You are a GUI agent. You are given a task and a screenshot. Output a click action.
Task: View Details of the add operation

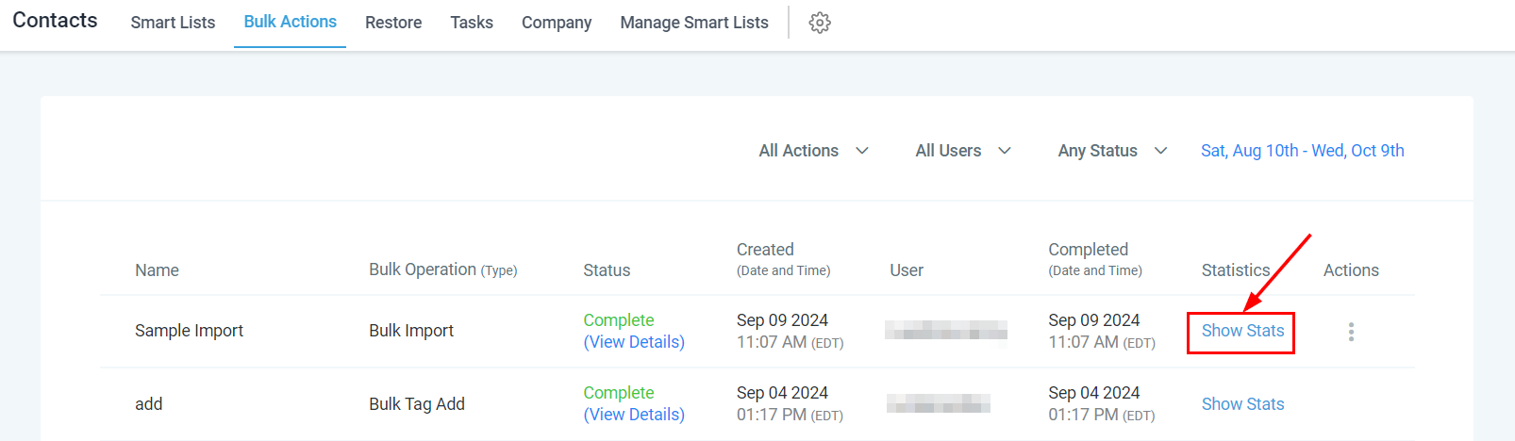634,415
